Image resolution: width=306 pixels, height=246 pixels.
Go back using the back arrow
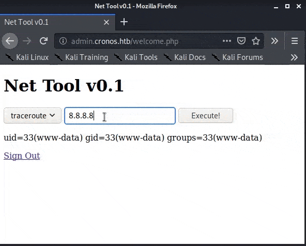coord(10,41)
